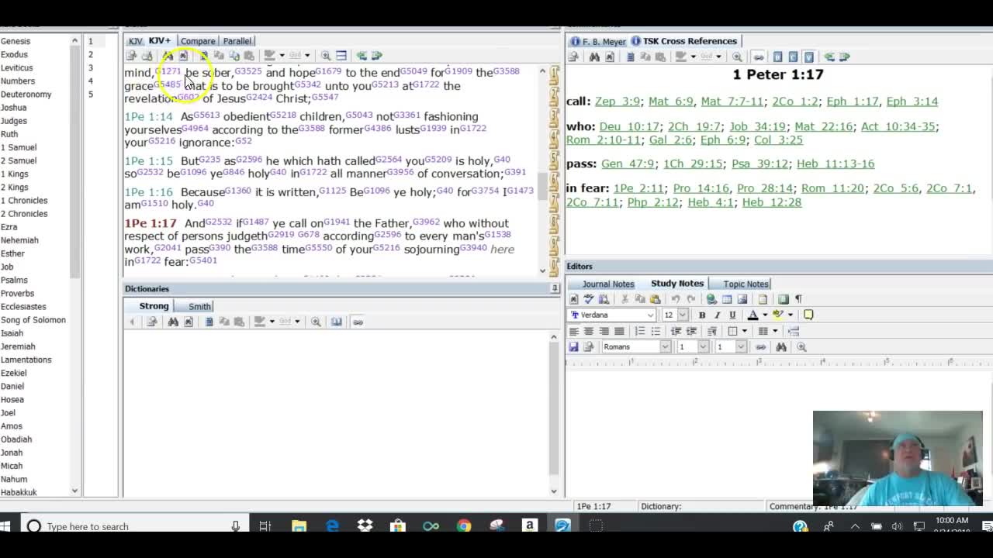
Task: Click the back arrow in Commentary toolbar
Action: (x=829, y=57)
